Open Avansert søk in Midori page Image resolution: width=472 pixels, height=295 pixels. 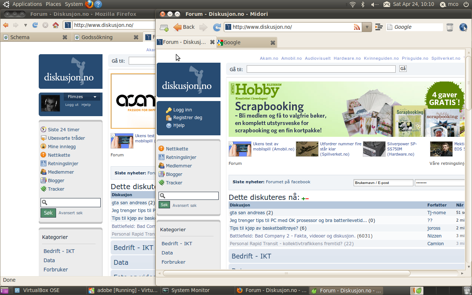pyautogui.click(x=184, y=205)
